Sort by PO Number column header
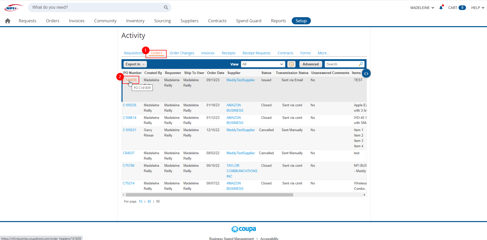The width and height of the screenshot is (487, 240). click(132, 73)
